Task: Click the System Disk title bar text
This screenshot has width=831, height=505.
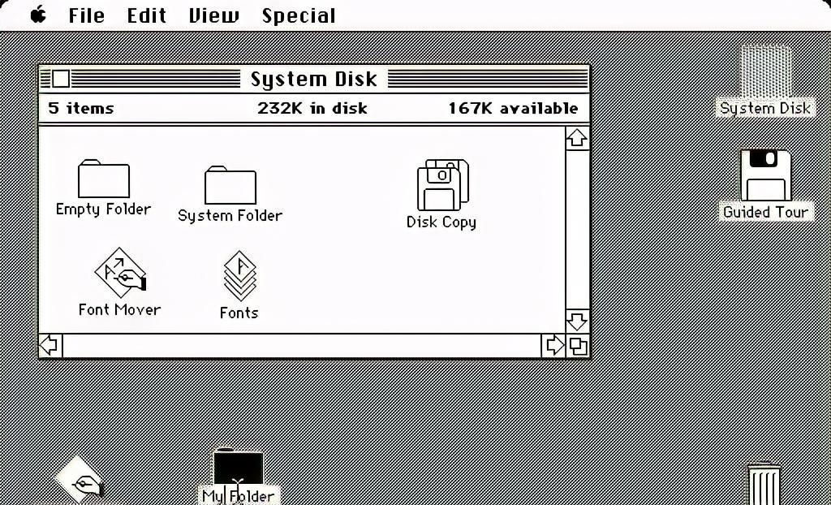Action: click(314, 79)
